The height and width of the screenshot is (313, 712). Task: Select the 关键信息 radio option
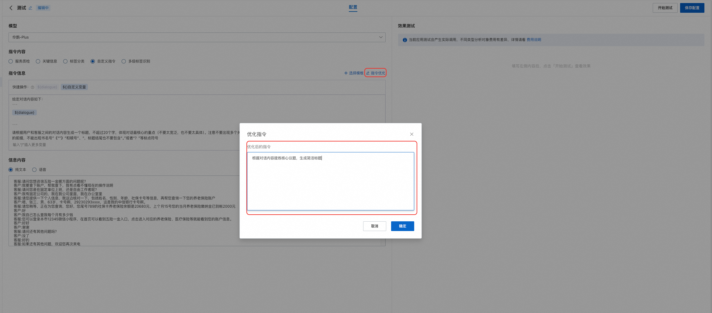tap(38, 61)
